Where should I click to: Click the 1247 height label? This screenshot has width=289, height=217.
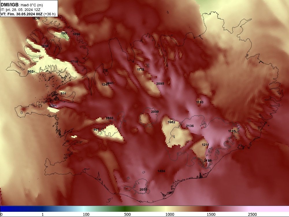click(x=105, y=84)
